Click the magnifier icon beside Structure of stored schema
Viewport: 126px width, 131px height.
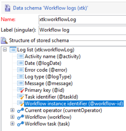(4, 40)
